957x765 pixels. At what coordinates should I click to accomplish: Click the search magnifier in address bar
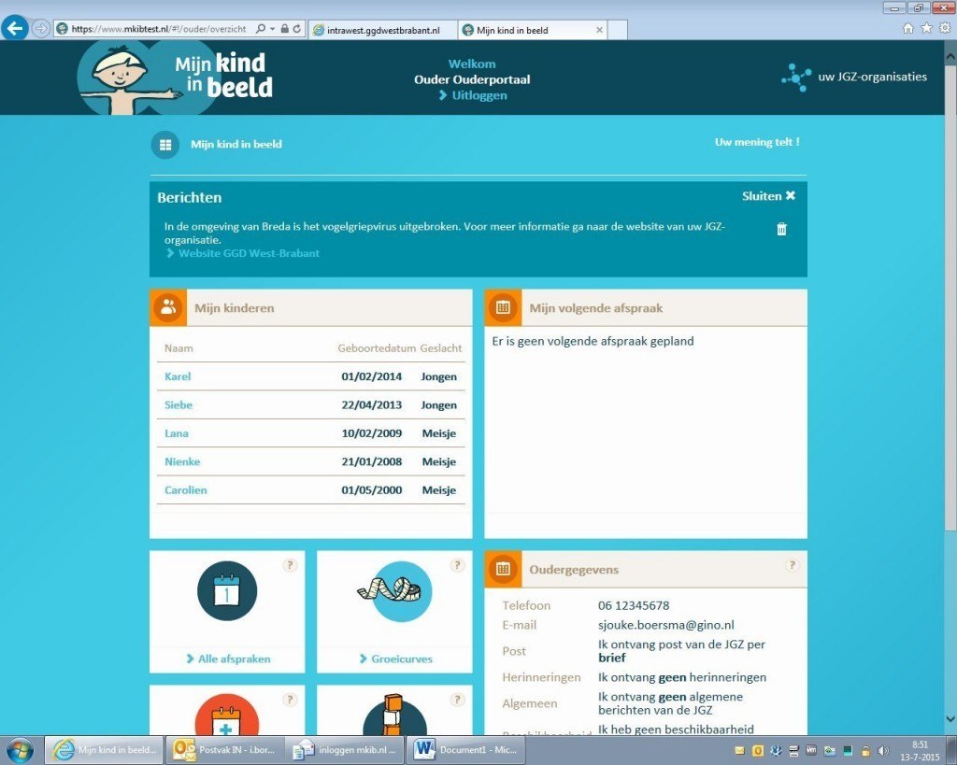click(x=262, y=29)
